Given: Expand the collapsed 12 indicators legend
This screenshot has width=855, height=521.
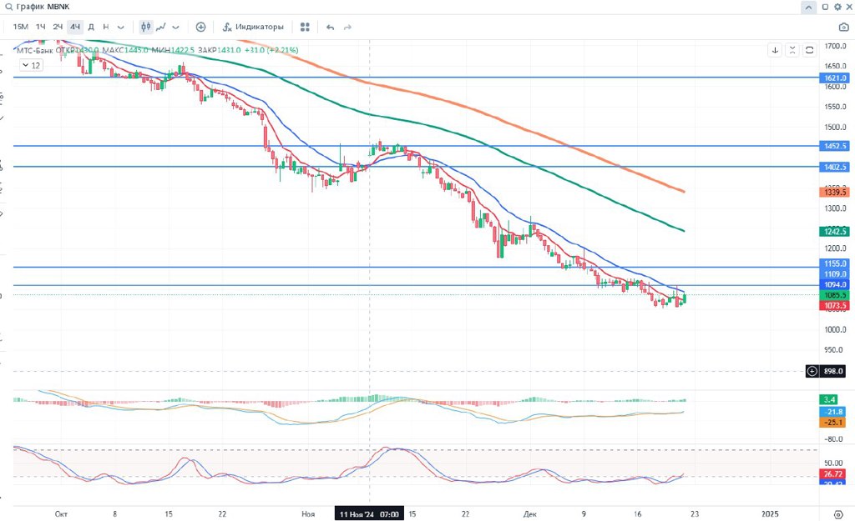Looking at the screenshot, I should [31, 64].
